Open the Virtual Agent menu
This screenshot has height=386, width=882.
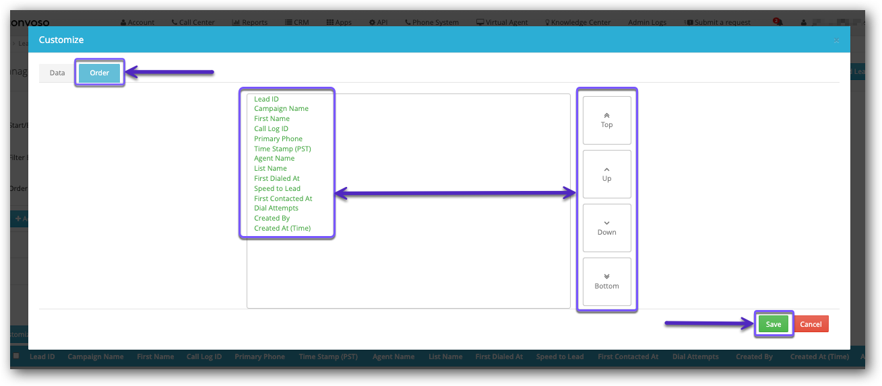(502, 22)
